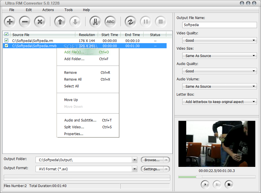
Task: Choose Move Up from context menu
Action: coord(88,100)
